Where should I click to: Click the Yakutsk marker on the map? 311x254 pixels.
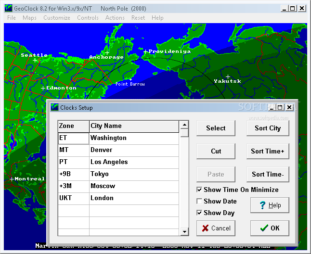pos(228,76)
